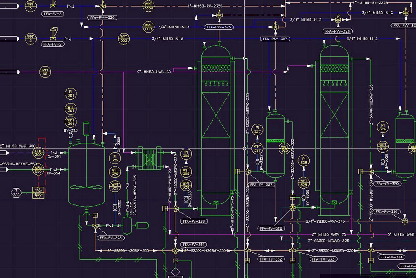Select the MFM 550 mass flow meter bubble
The height and width of the screenshot is (278, 416).
click(39, 169)
